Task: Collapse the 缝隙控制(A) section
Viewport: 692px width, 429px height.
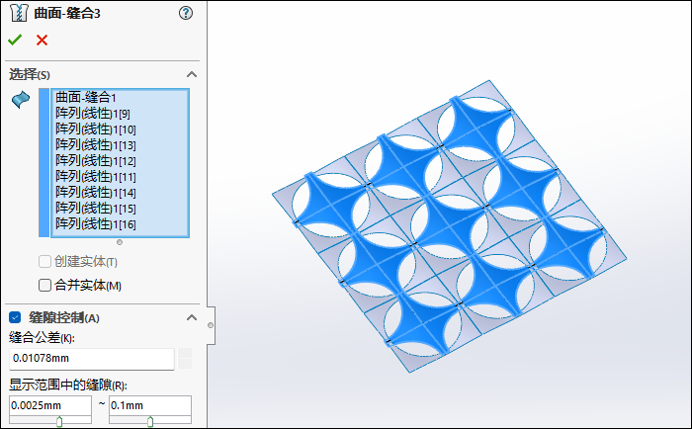Action: 192,317
